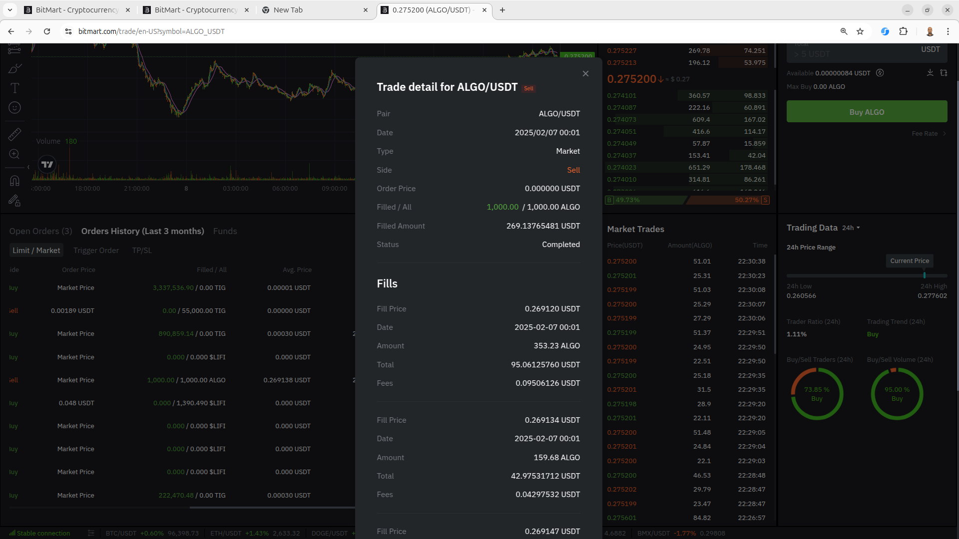959x539 pixels.
Task: Open BMX/USDT ticker in bottom bar
Action: click(x=681, y=533)
